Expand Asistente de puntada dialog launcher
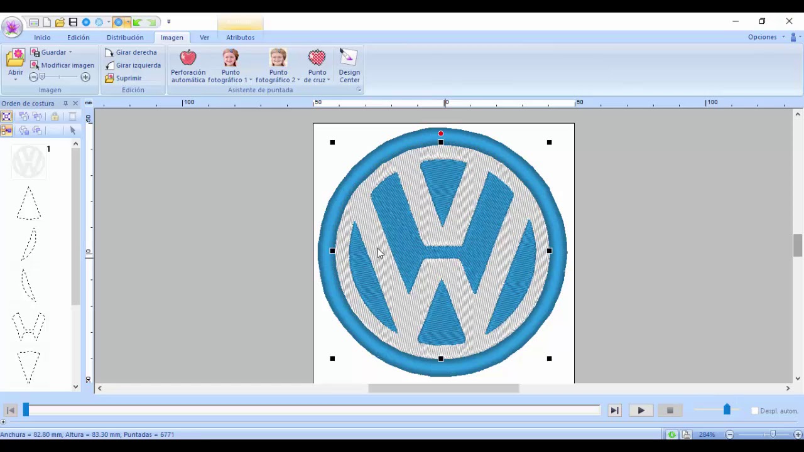Viewport: 804px width, 452px height. tap(359, 90)
